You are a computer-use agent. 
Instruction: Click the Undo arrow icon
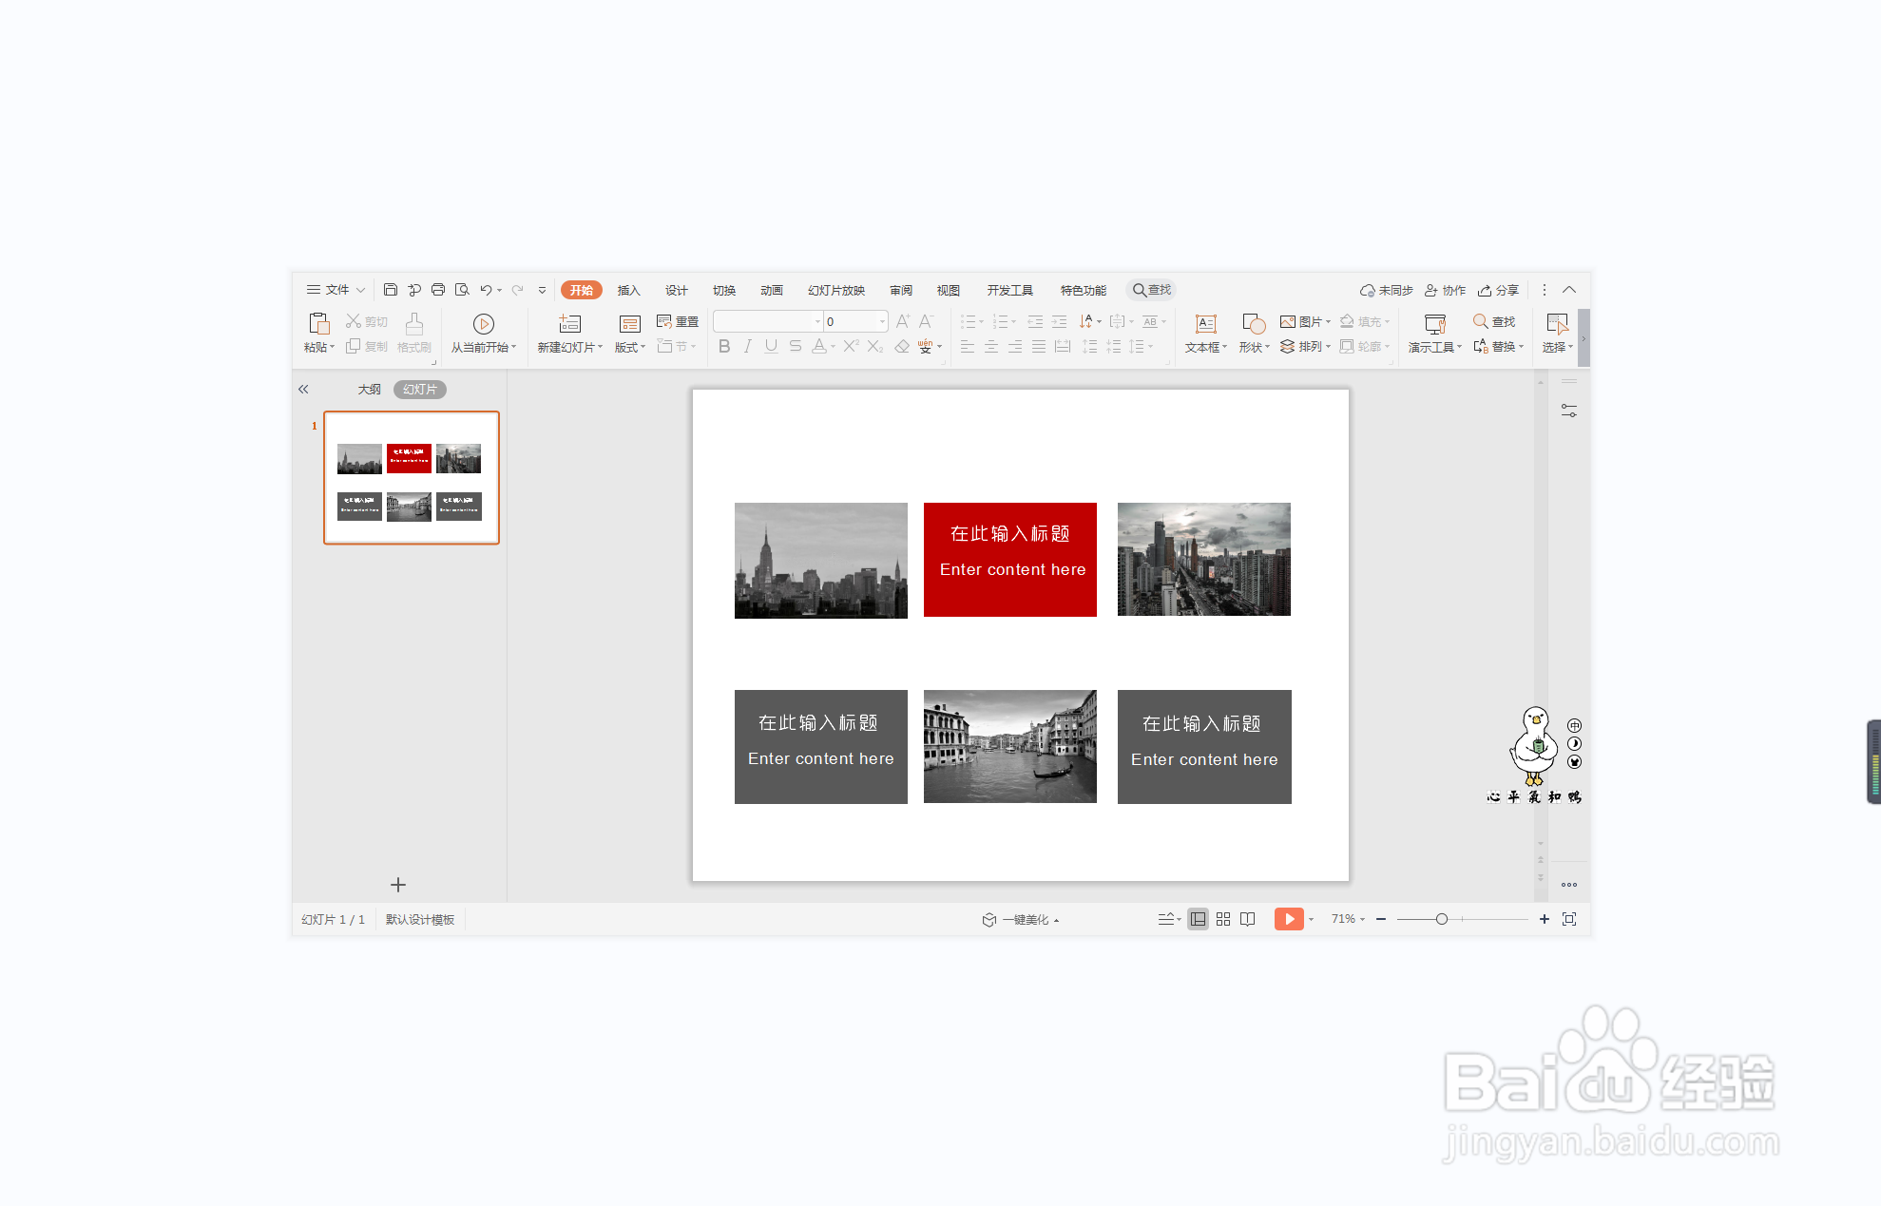(486, 290)
